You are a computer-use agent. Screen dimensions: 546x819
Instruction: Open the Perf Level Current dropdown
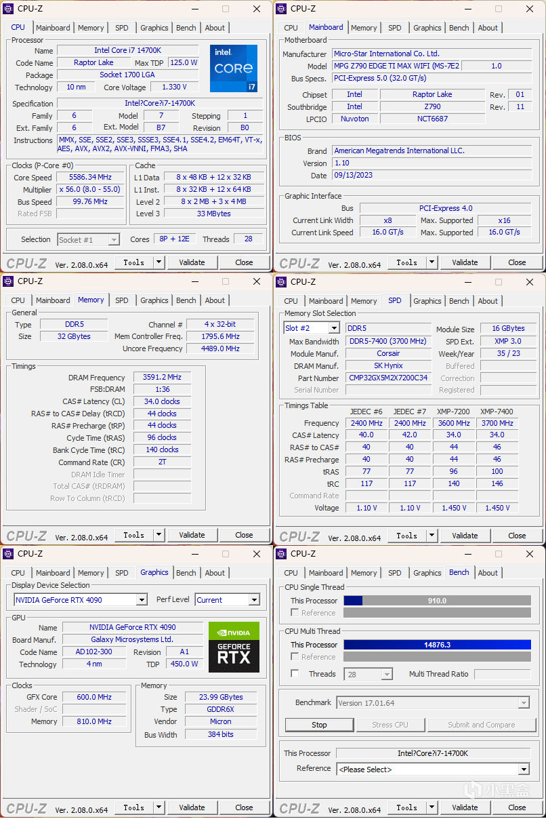coord(254,600)
